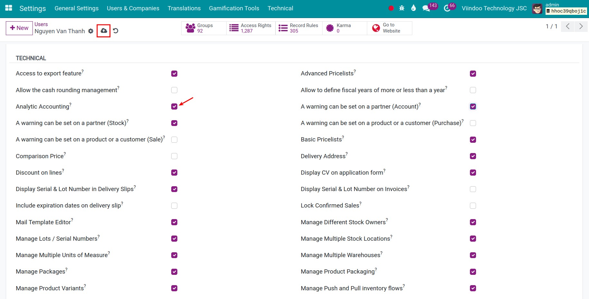Click the 1 / 1 pager counter
Screen dimensions: 589x299
(x=551, y=26)
